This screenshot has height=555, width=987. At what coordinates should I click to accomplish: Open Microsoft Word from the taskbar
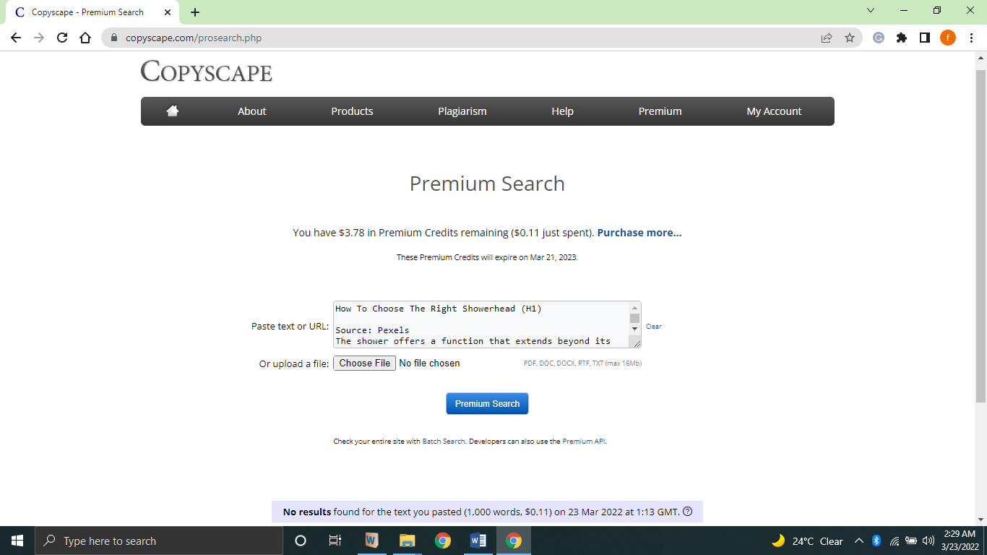tap(478, 541)
